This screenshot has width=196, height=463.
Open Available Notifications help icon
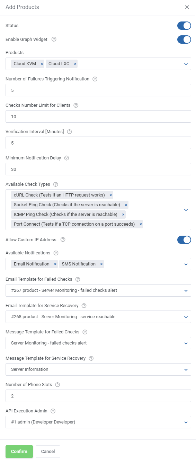click(56, 253)
